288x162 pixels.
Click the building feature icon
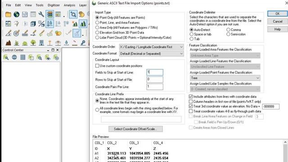click(41, 43)
